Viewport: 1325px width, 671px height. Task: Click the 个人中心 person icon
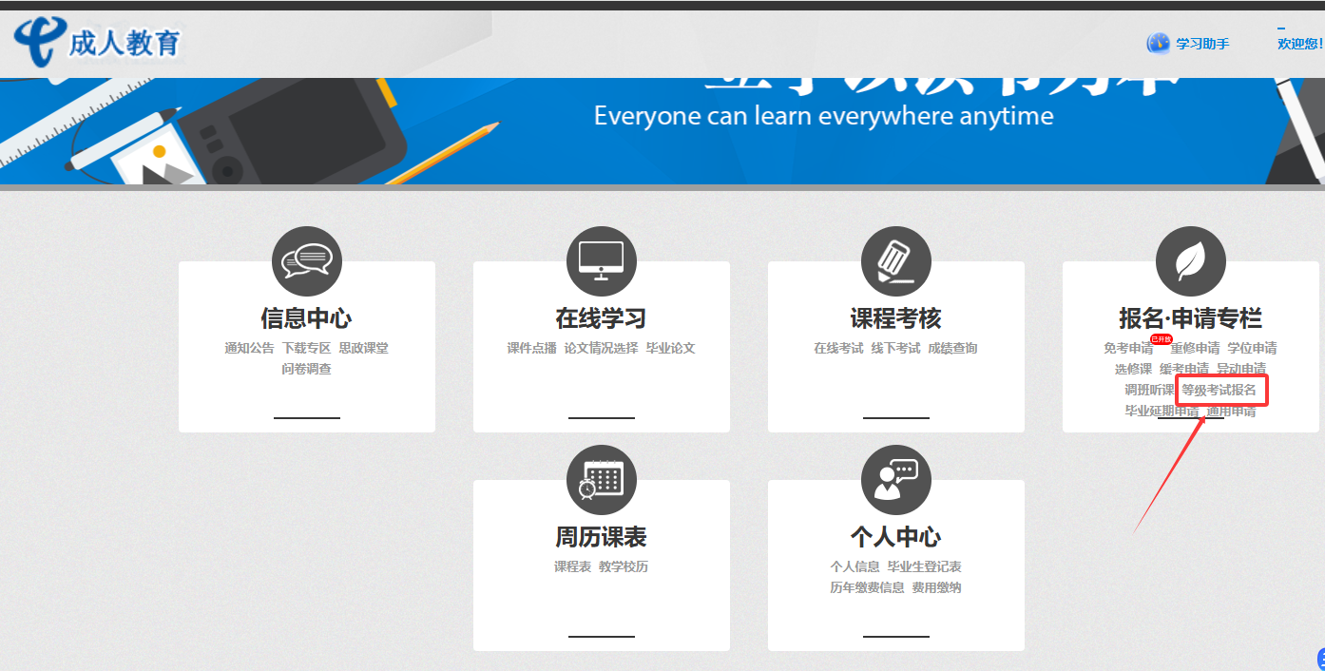[895, 479]
